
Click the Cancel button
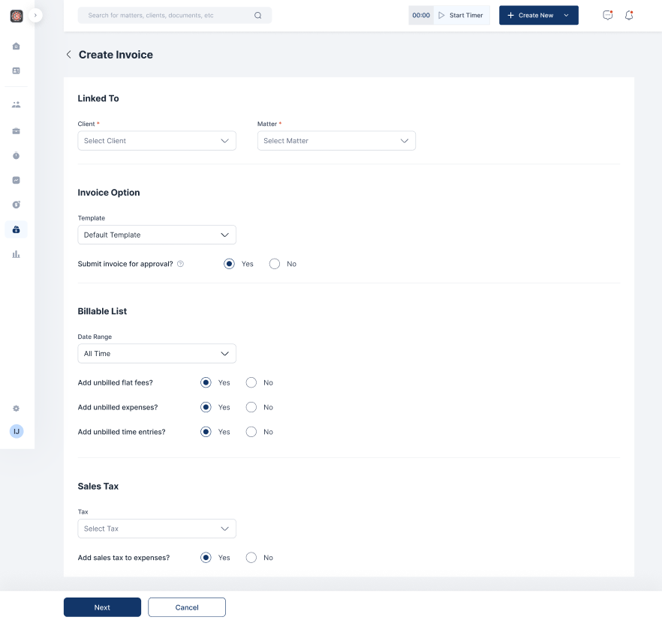(x=187, y=607)
